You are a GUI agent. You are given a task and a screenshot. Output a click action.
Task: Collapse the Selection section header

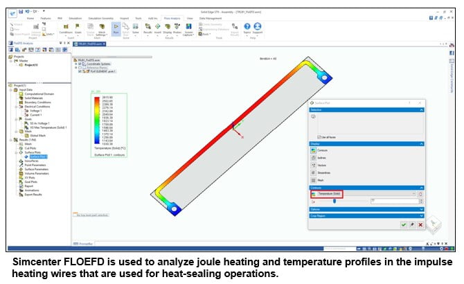pos(366,109)
